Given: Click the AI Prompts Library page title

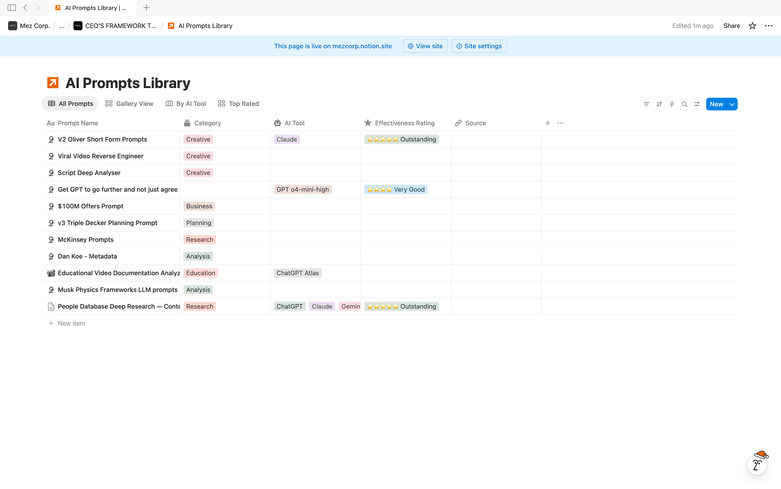Looking at the screenshot, I should [x=128, y=83].
